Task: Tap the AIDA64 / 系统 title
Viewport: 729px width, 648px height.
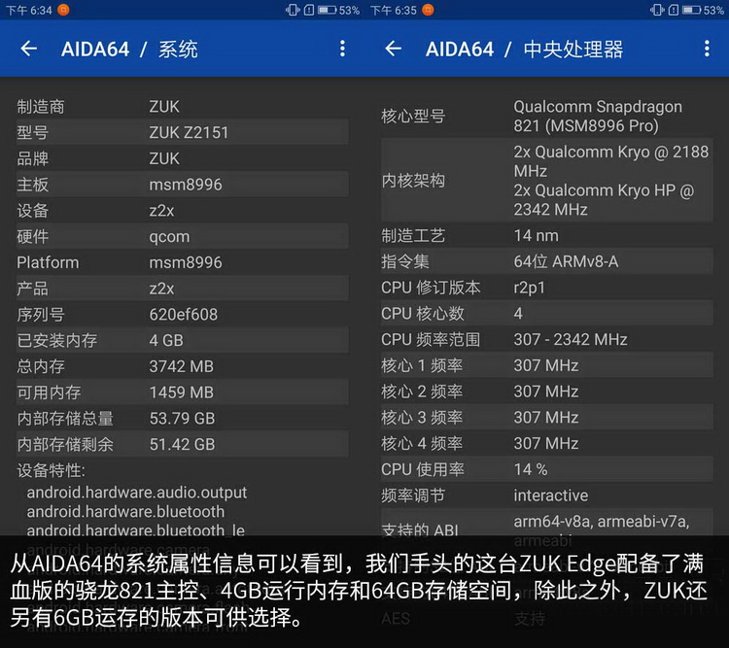Action: (129, 49)
